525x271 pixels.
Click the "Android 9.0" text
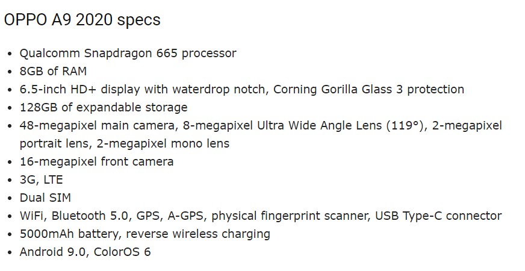click(53, 252)
